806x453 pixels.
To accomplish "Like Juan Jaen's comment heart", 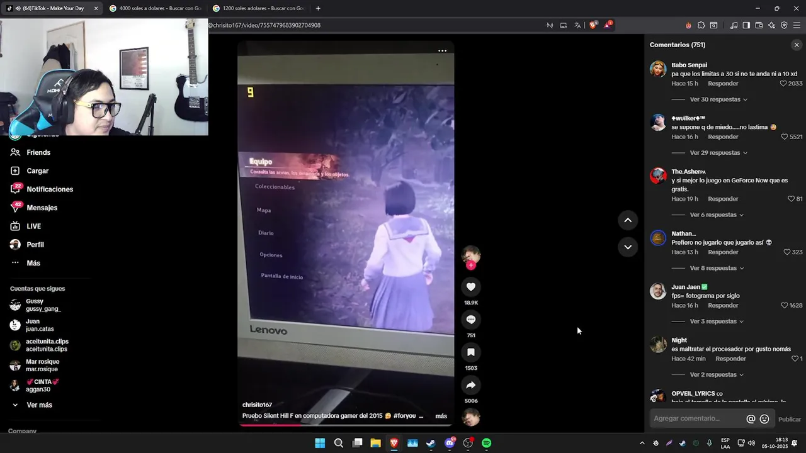I will tap(785, 305).
